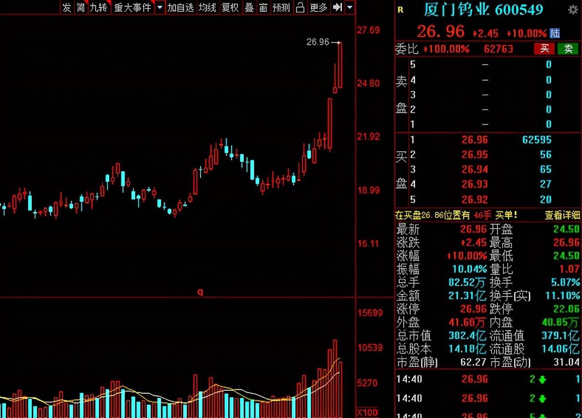
Task: Toggle the 叠 overlay option
Action: [249, 7]
